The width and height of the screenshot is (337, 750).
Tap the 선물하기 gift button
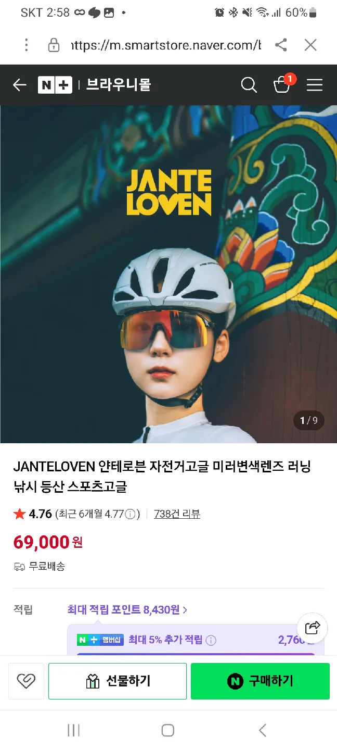point(118,681)
